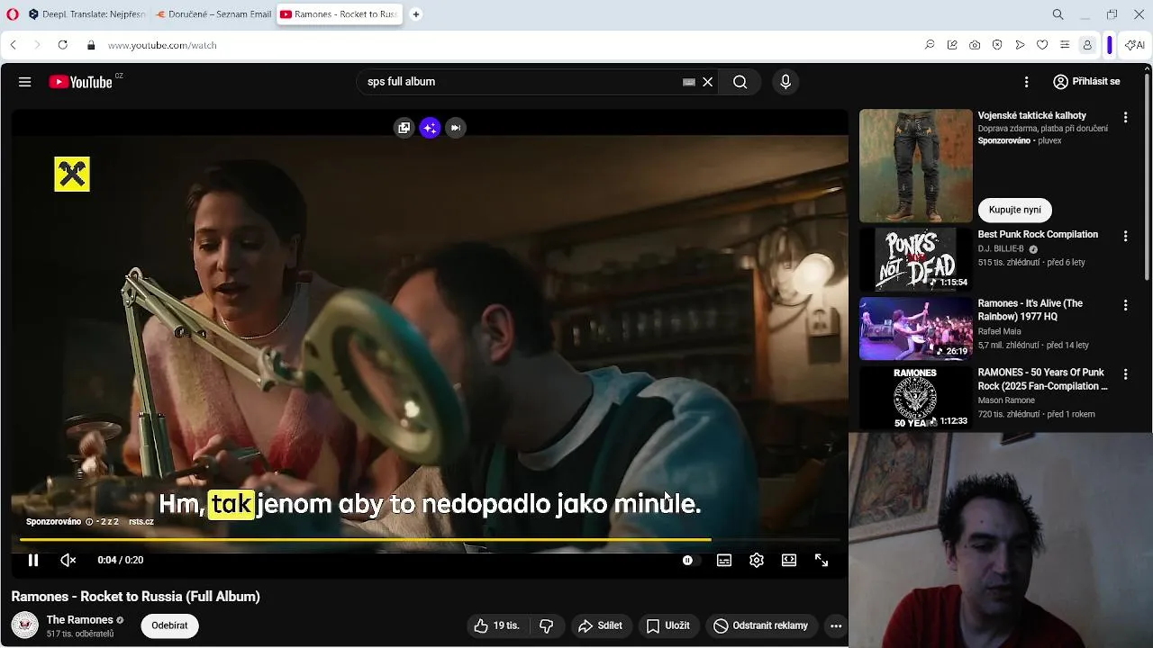Screen dimensions: 1153x648
Task: Unmute the video with speaker icon
Action: coord(68,560)
